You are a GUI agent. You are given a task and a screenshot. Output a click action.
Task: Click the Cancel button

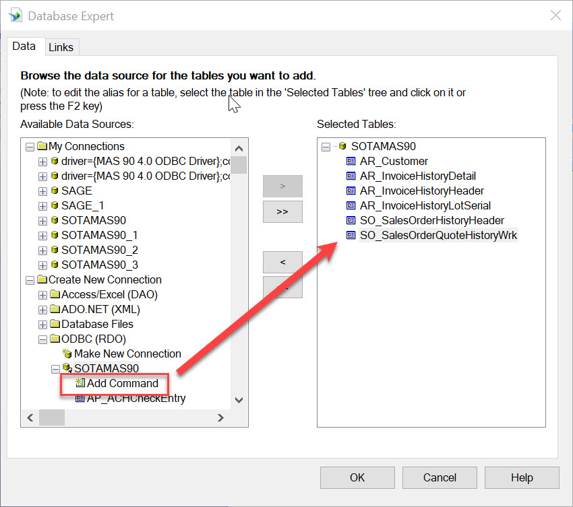point(440,477)
